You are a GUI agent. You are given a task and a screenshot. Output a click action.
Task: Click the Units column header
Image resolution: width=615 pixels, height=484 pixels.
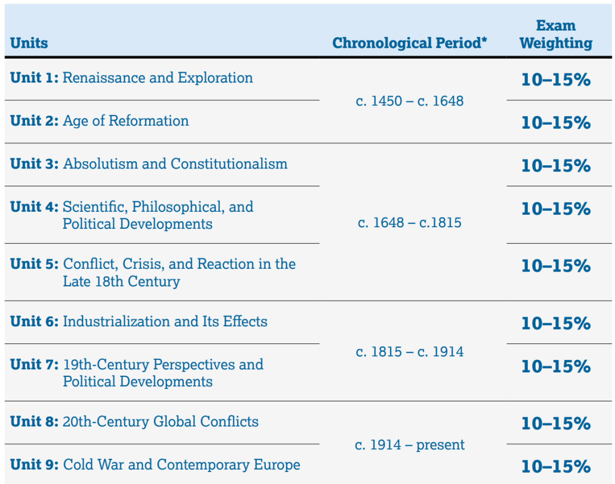tap(29, 43)
